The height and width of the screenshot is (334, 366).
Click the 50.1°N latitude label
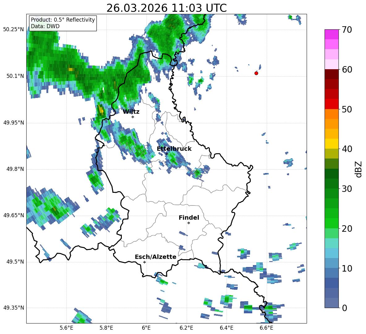[x=15, y=76]
